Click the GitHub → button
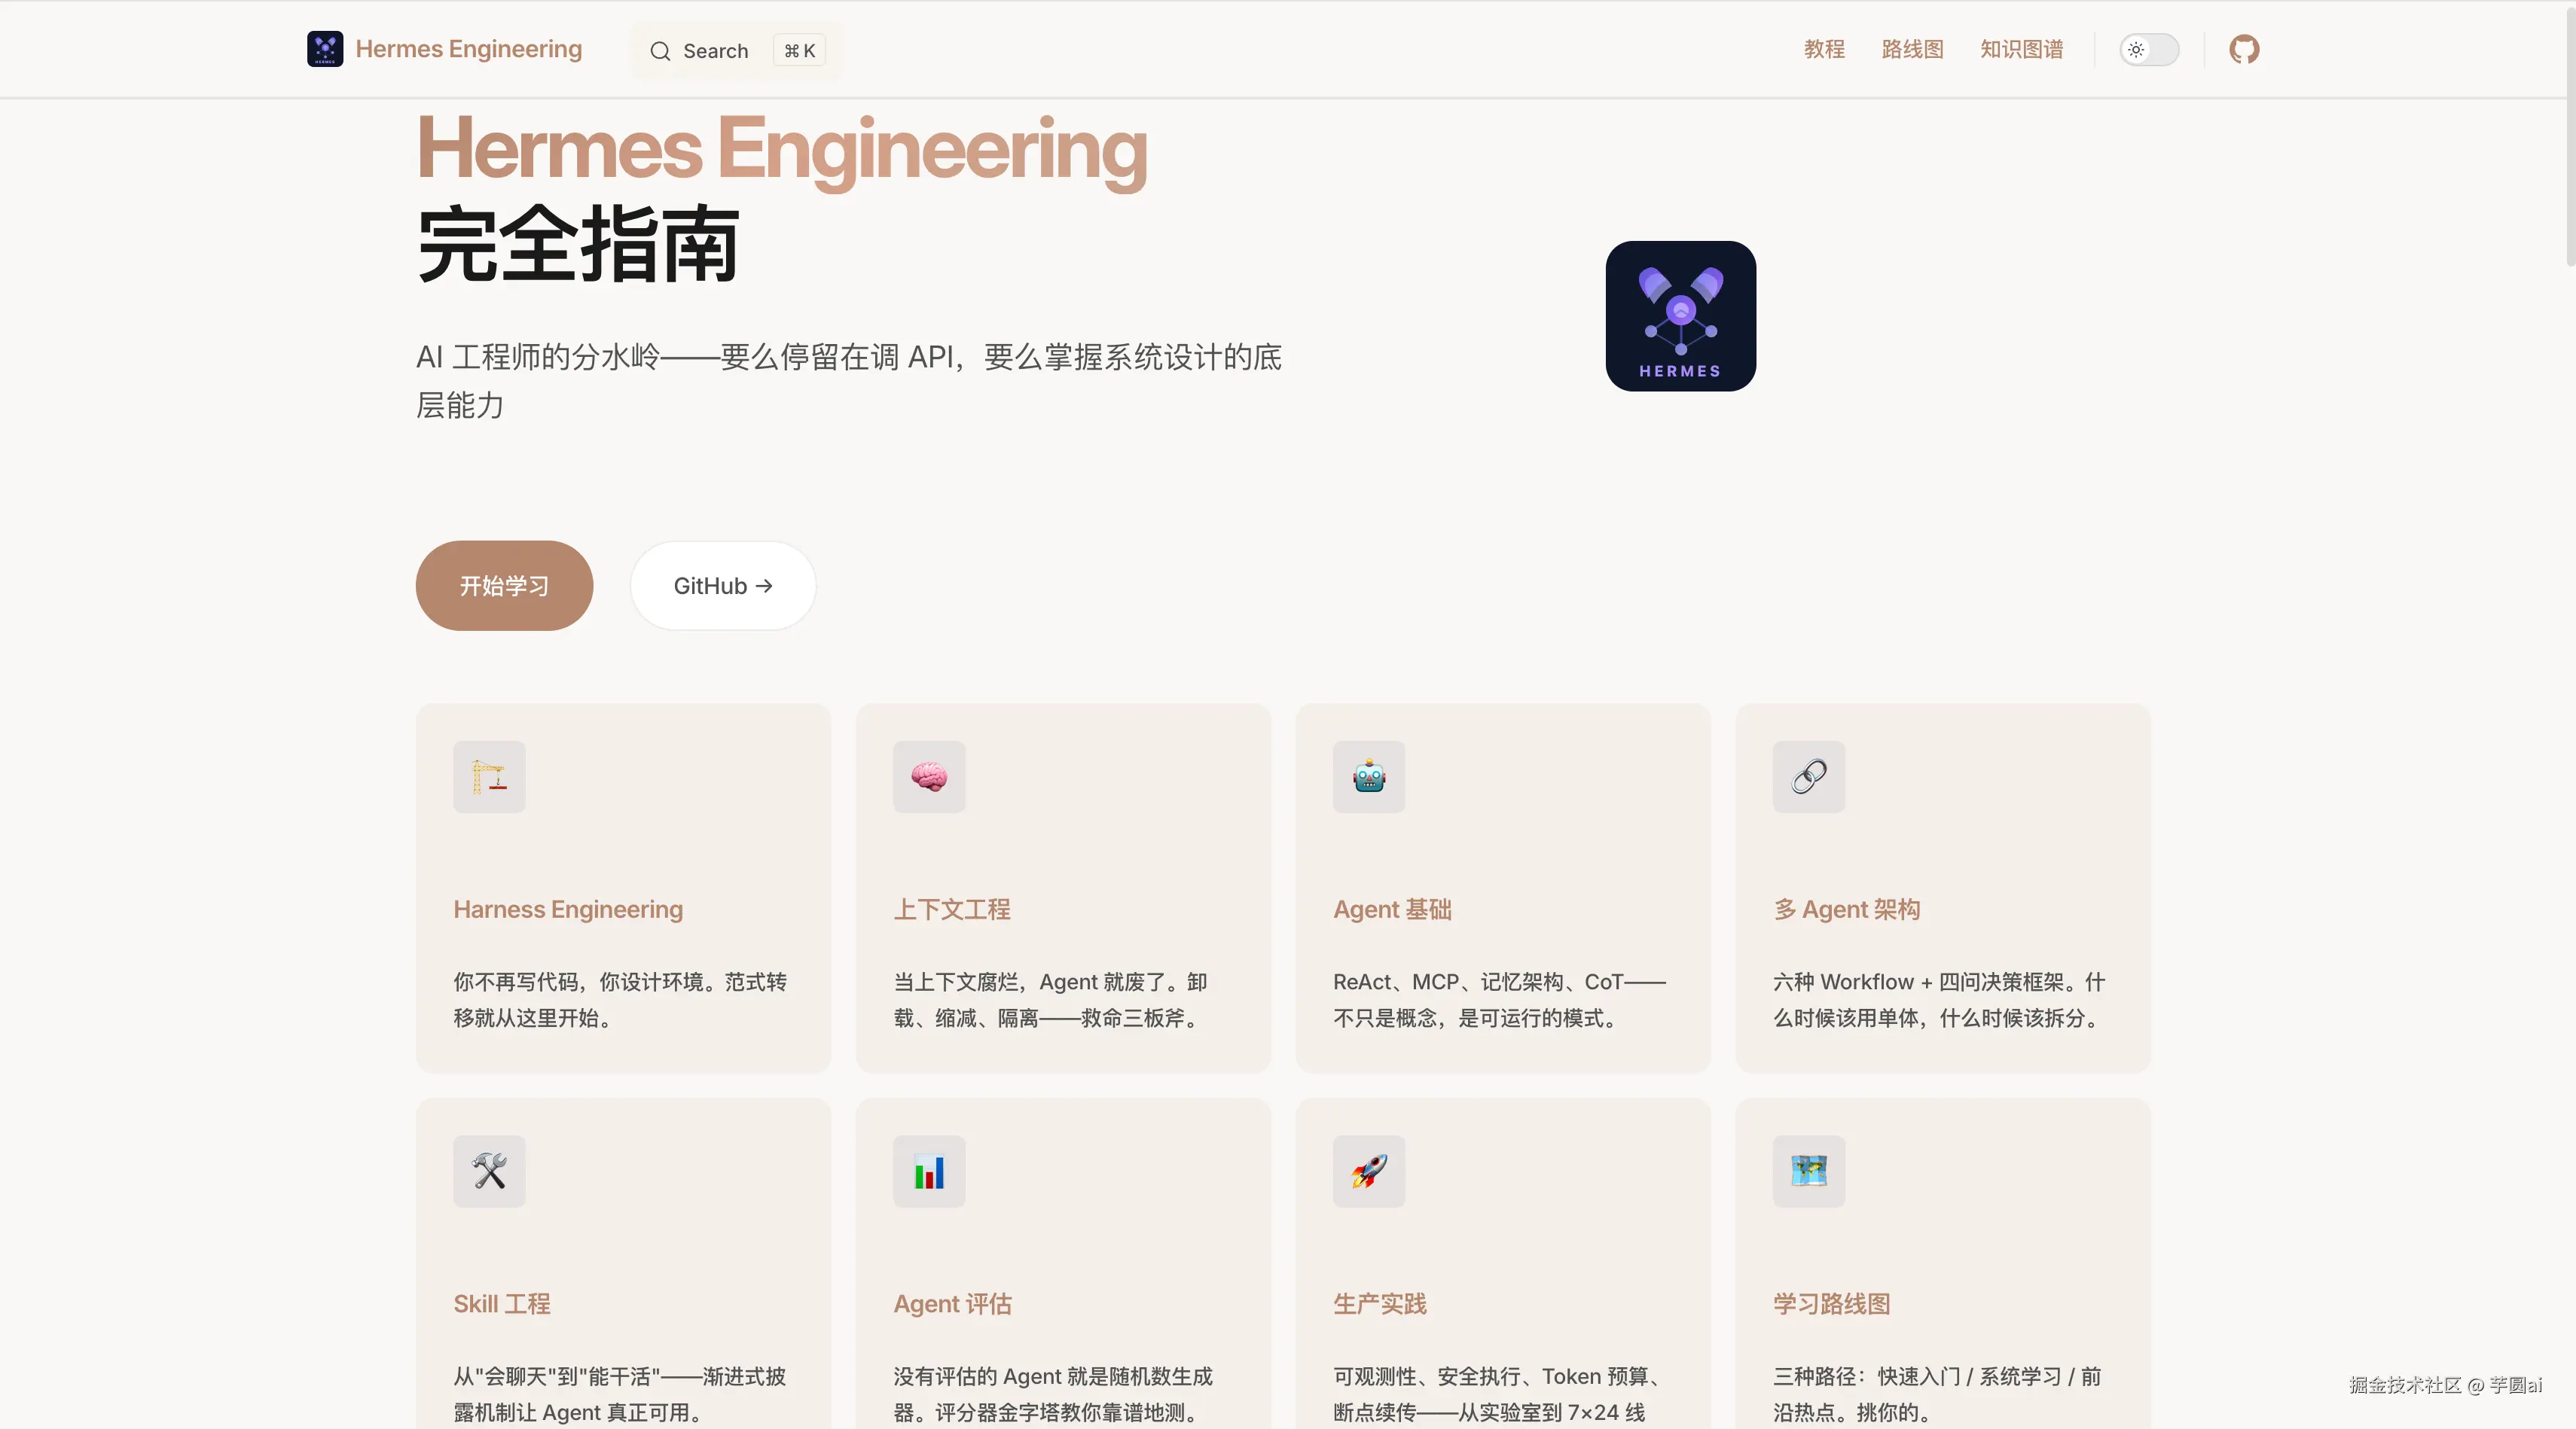The image size is (2576, 1429). pos(723,586)
